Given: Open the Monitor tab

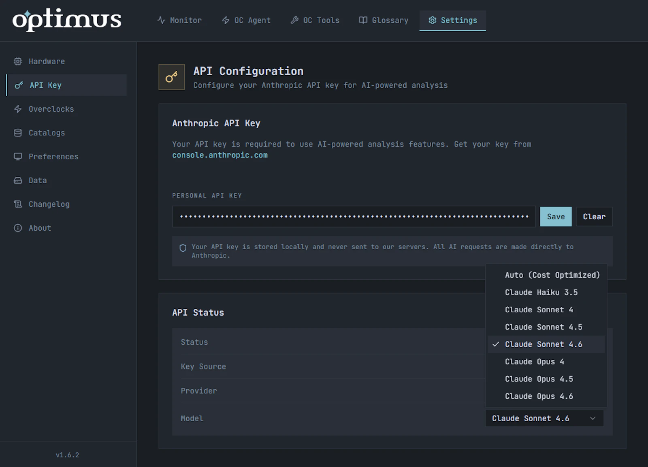Looking at the screenshot, I should (x=179, y=20).
